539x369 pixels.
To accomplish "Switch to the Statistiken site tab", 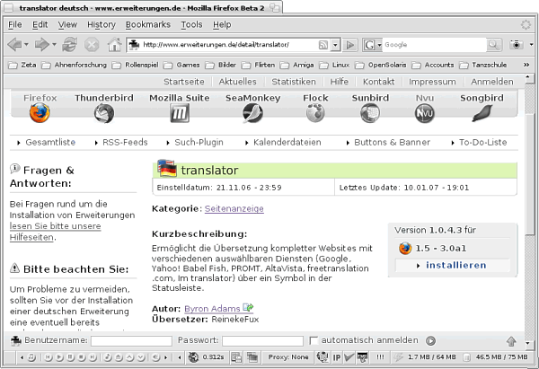I will click(293, 82).
